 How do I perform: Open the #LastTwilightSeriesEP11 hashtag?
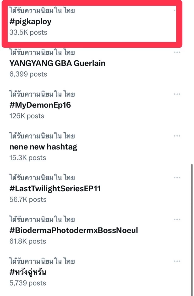click(x=50, y=188)
